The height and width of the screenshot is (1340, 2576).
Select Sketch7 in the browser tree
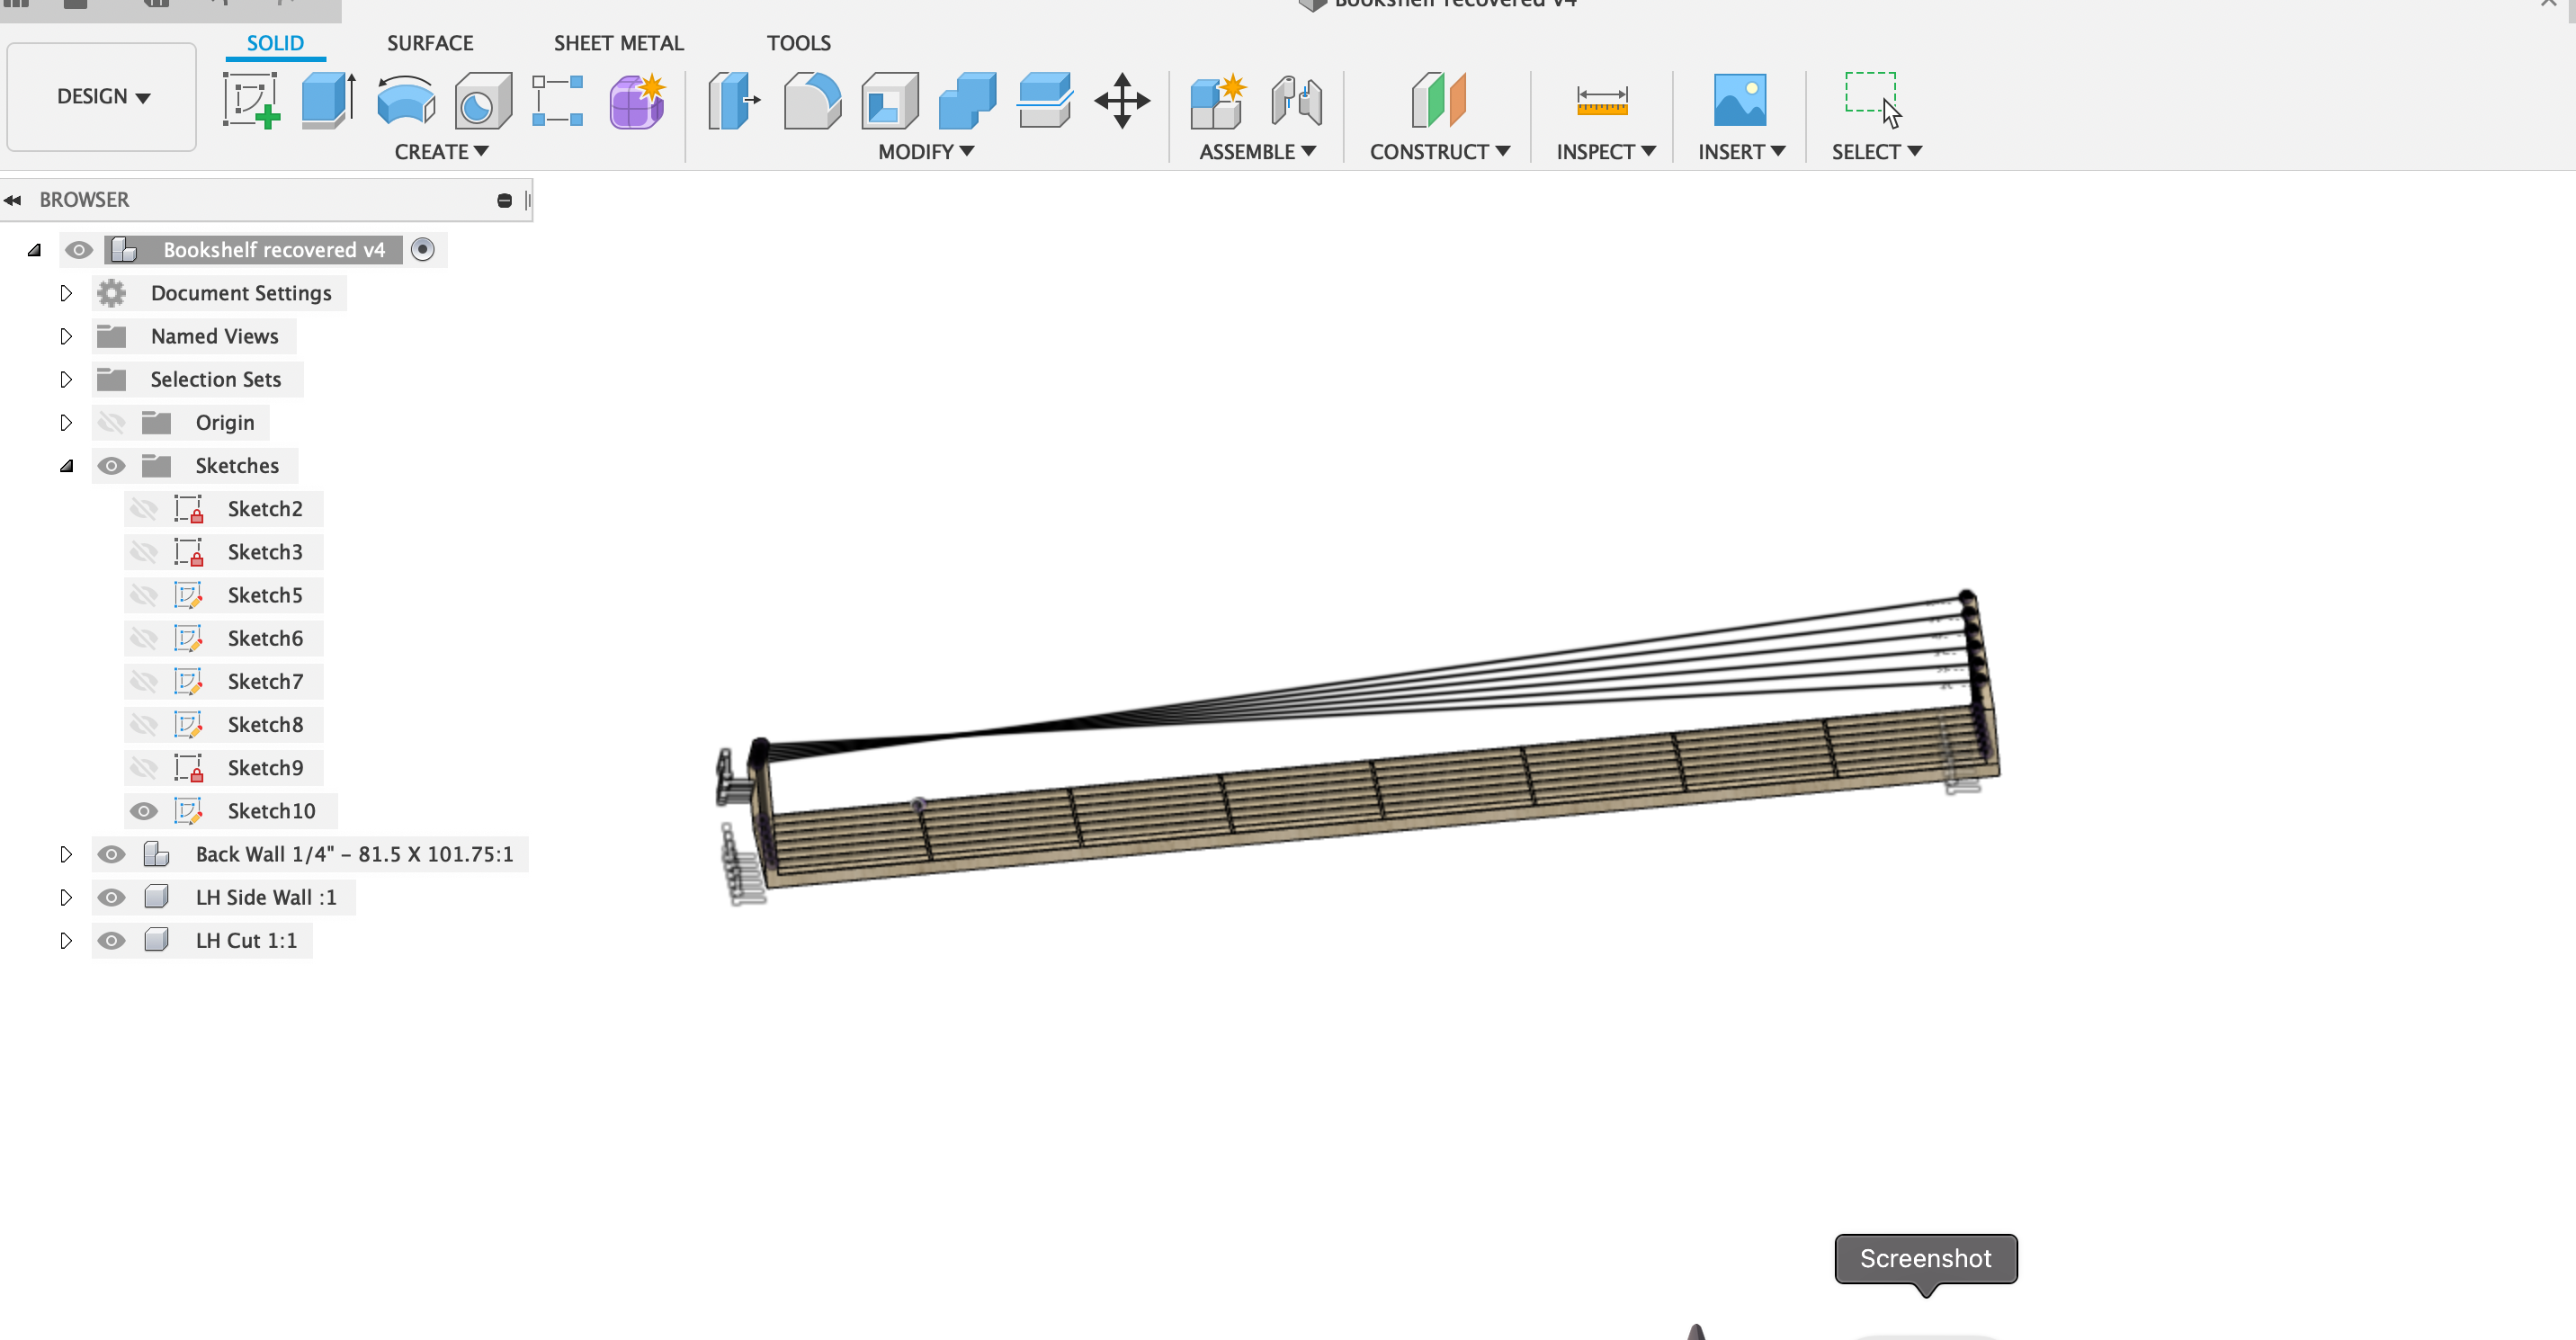coord(264,681)
